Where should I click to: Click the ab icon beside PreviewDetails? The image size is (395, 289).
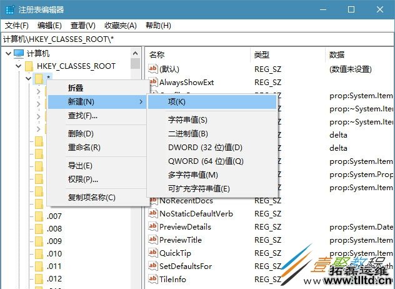pyautogui.click(x=153, y=226)
